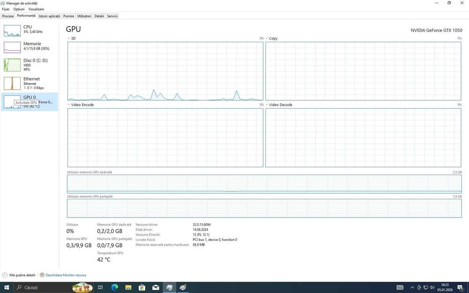Click the Task Manager taskbar icon

[169, 287]
